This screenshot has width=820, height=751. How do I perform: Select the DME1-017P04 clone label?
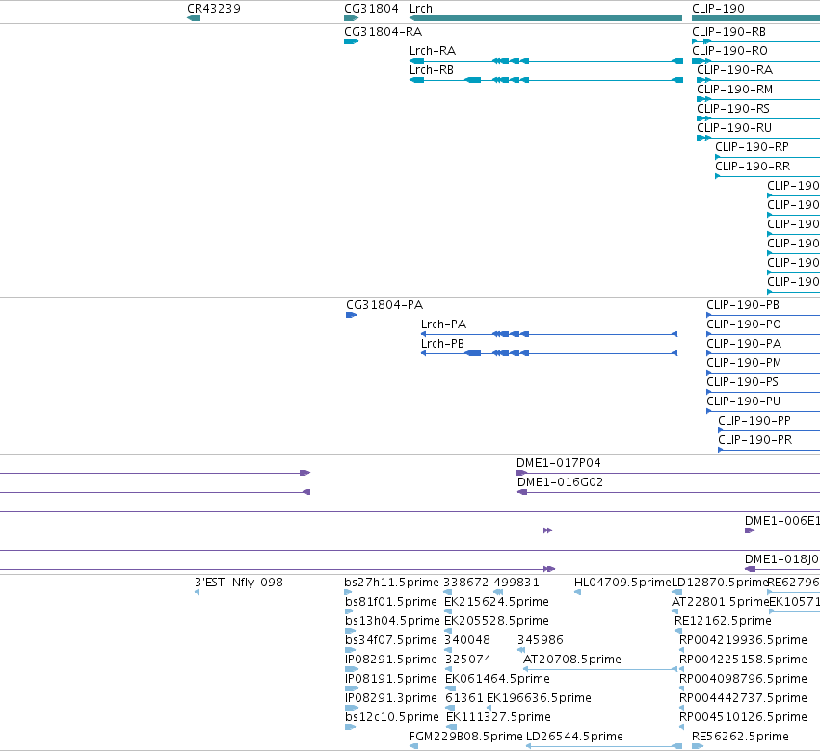(x=559, y=463)
